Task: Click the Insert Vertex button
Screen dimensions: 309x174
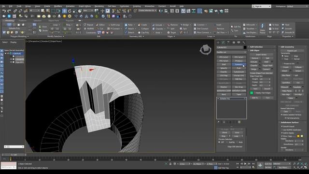Action: [261, 55]
